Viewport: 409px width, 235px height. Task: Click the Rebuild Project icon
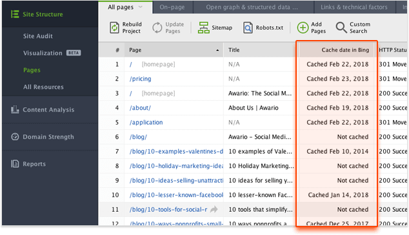114,27
